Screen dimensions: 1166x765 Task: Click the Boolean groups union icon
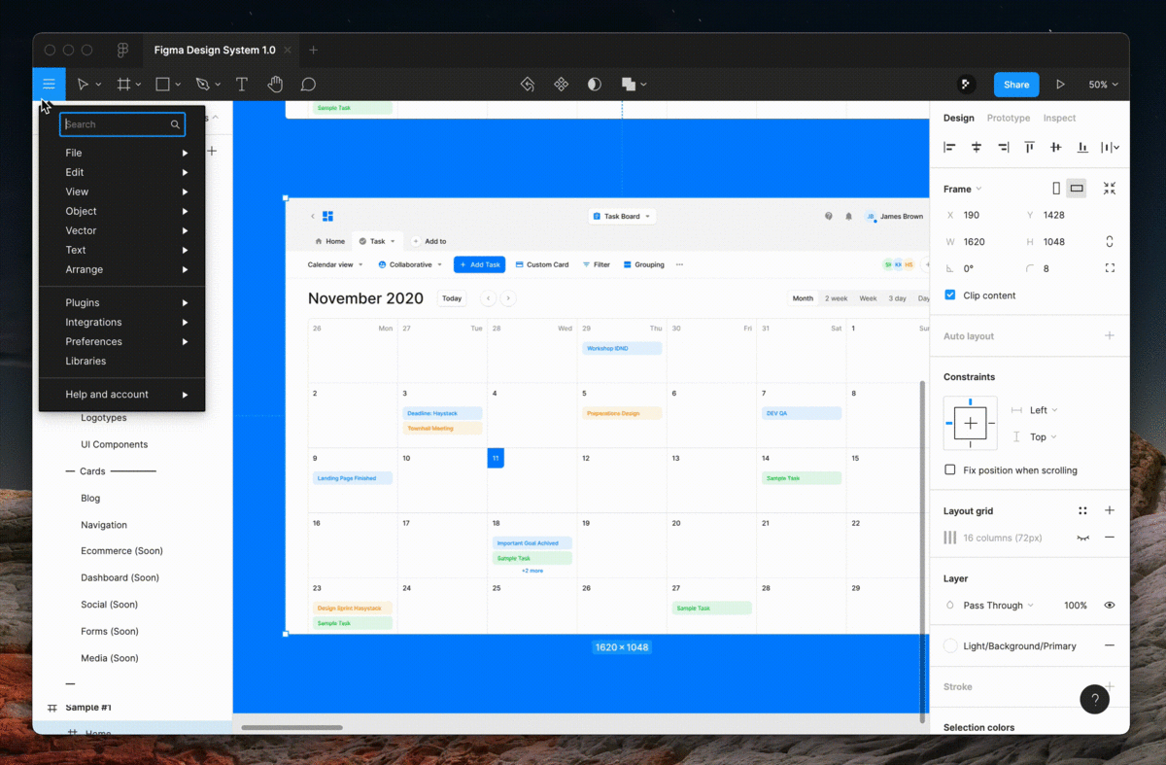click(629, 85)
